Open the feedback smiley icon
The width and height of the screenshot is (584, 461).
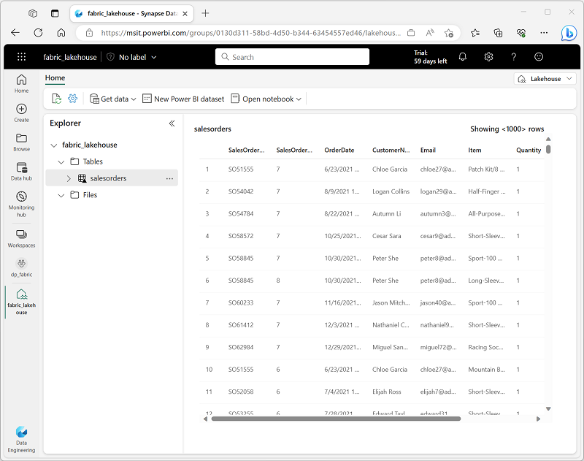[x=539, y=57]
